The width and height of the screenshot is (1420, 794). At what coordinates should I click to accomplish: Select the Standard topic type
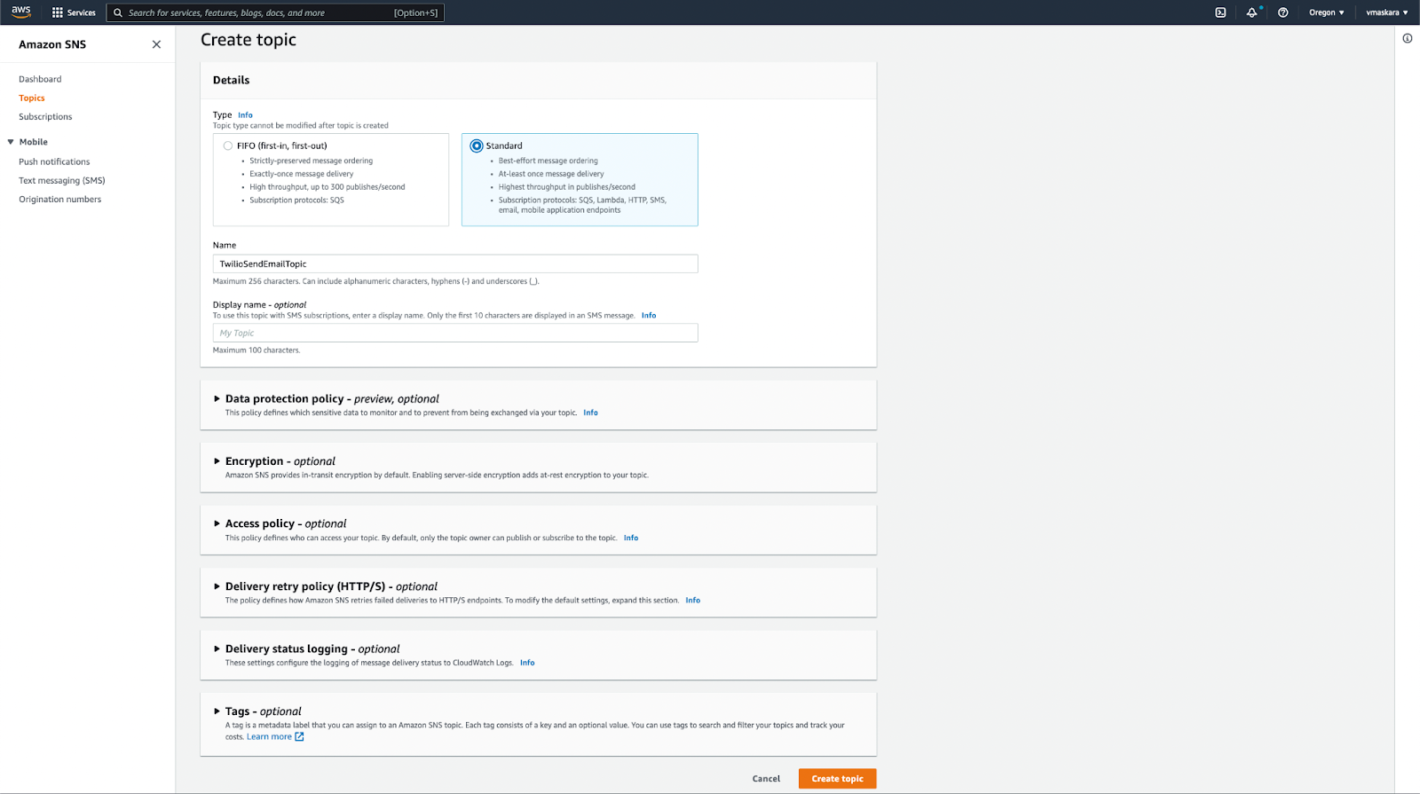pyautogui.click(x=477, y=145)
